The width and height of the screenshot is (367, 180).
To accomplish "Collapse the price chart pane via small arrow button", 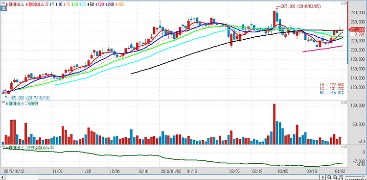I will [x=342, y=3].
